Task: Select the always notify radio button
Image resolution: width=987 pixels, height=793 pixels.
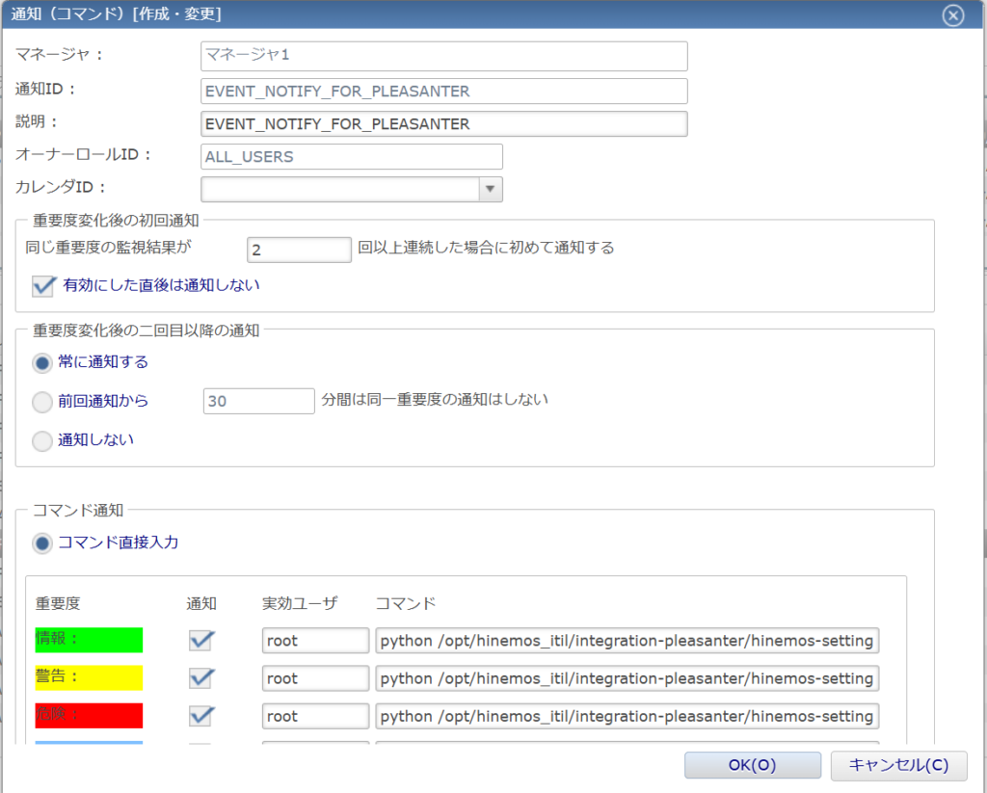Action: pos(42,363)
